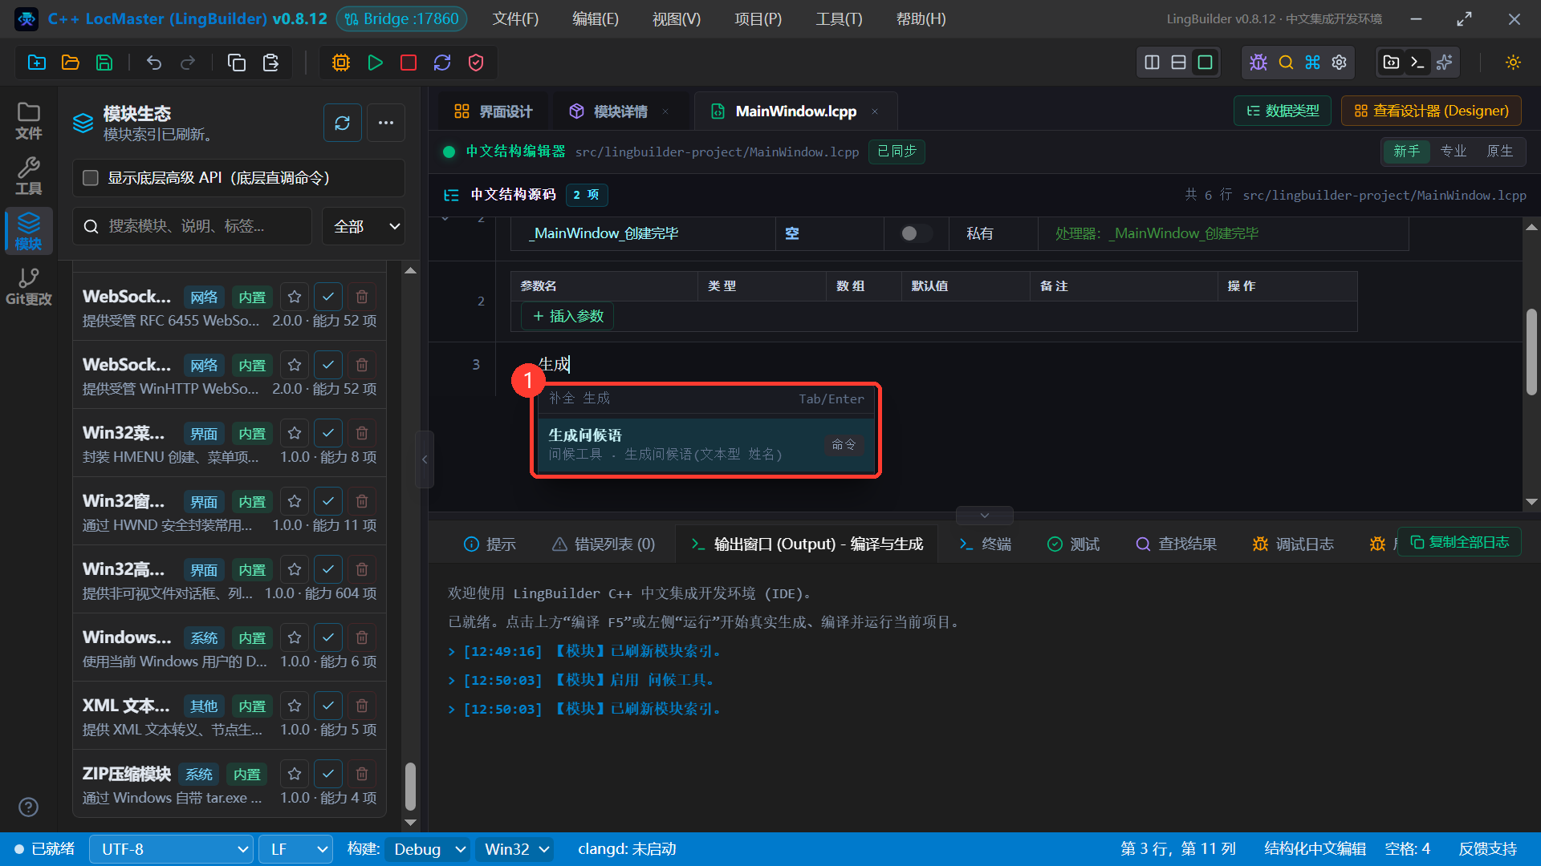Select the 原生 editing mode
The image size is (1541, 866).
pos(1499,151)
